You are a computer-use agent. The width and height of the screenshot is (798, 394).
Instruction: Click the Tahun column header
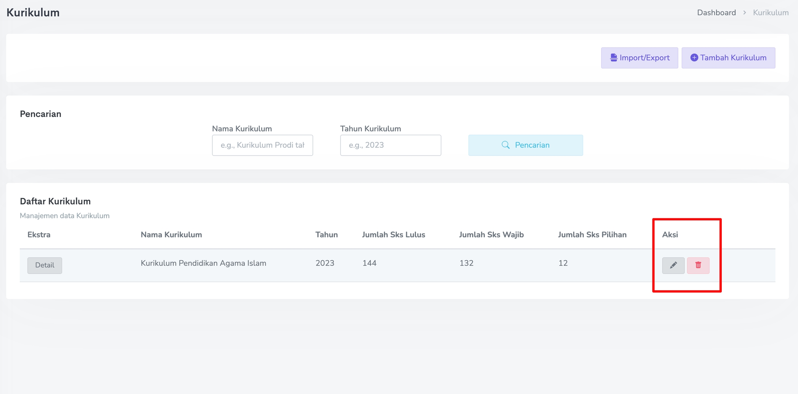coord(326,235)
